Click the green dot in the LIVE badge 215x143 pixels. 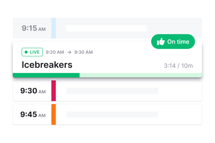[26, 52]
